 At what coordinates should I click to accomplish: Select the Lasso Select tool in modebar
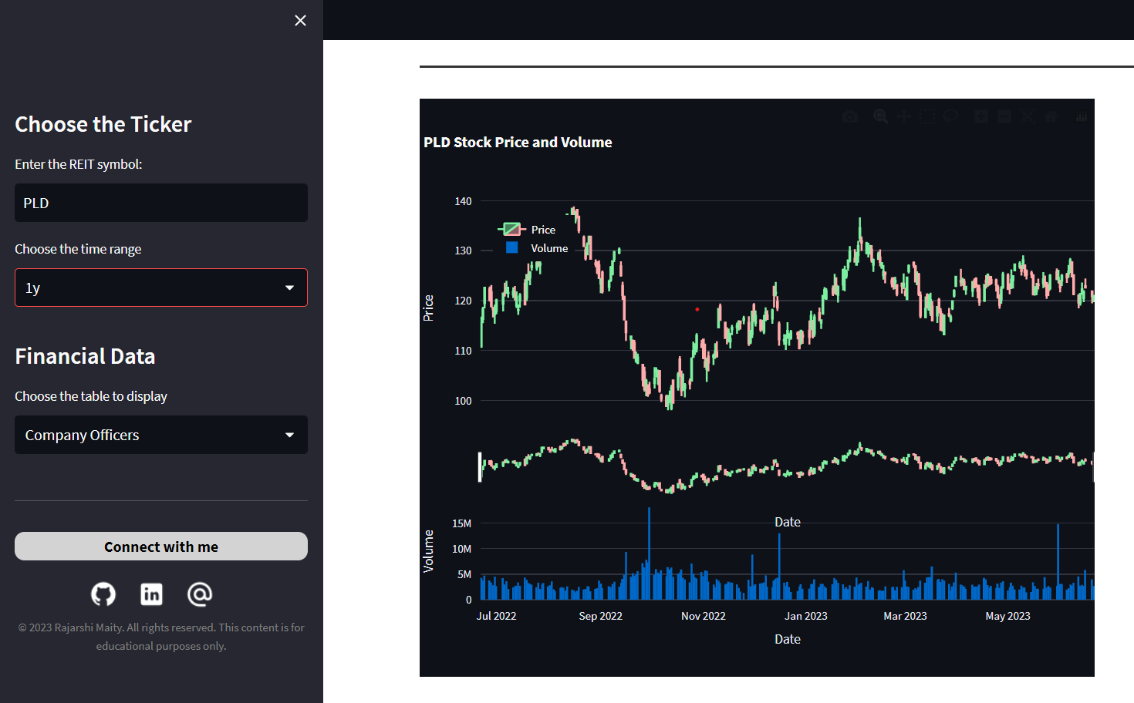950,116
